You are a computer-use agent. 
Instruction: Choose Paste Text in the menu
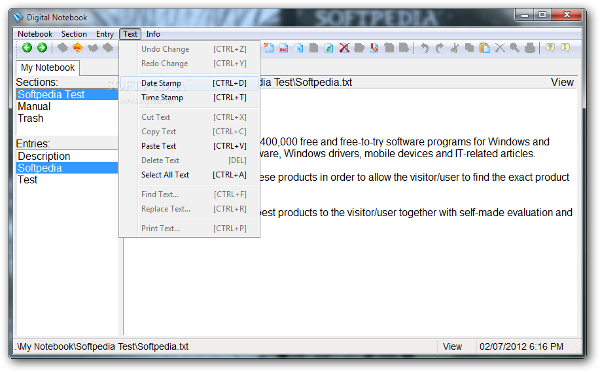coord(190,146)
